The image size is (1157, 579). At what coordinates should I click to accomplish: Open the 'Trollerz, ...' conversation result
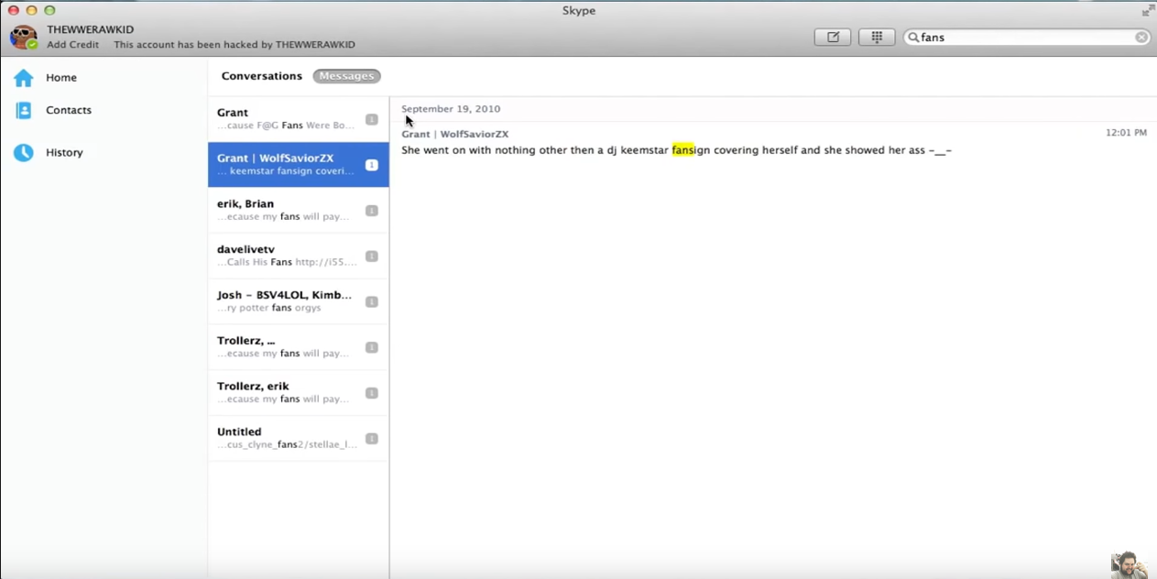click(299, 347)
